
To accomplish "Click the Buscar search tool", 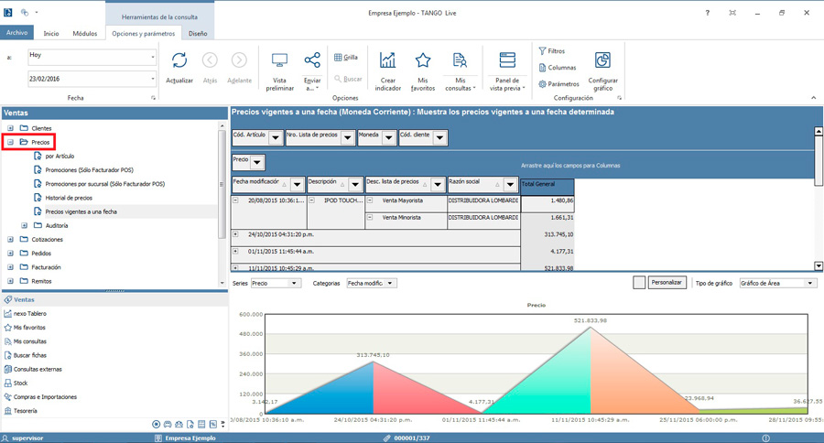I will point(348,79).
